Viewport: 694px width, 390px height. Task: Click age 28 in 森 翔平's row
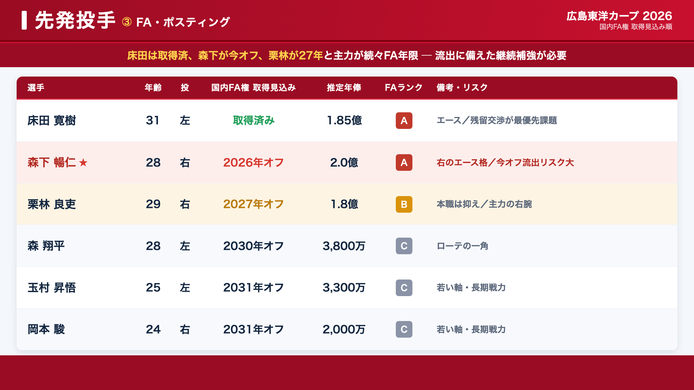tap(153, 246)
